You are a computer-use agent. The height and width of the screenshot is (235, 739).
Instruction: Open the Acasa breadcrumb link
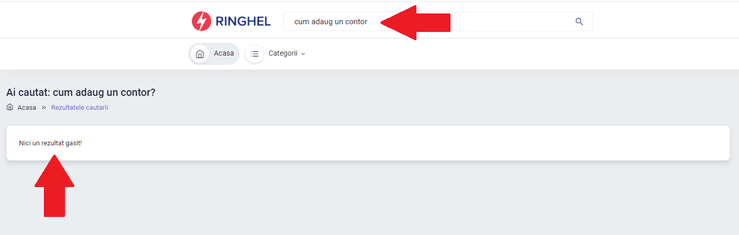[27, 108]
